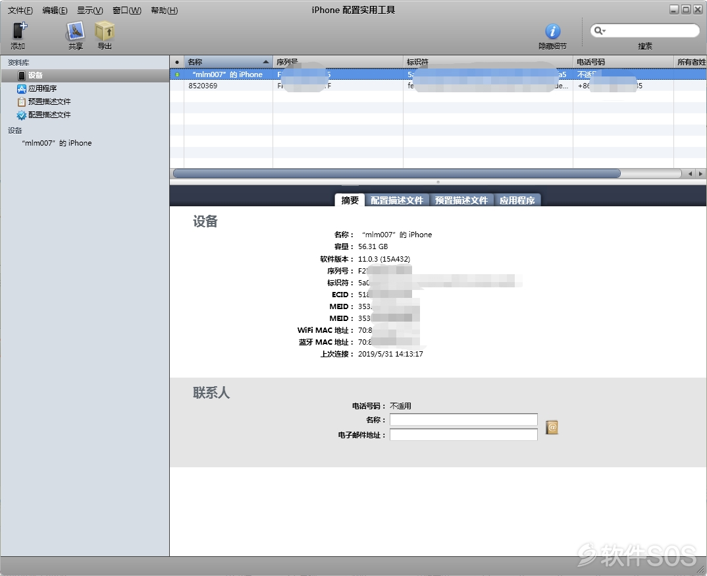Click the horizontal scrollbar thumb of device table

397,173
